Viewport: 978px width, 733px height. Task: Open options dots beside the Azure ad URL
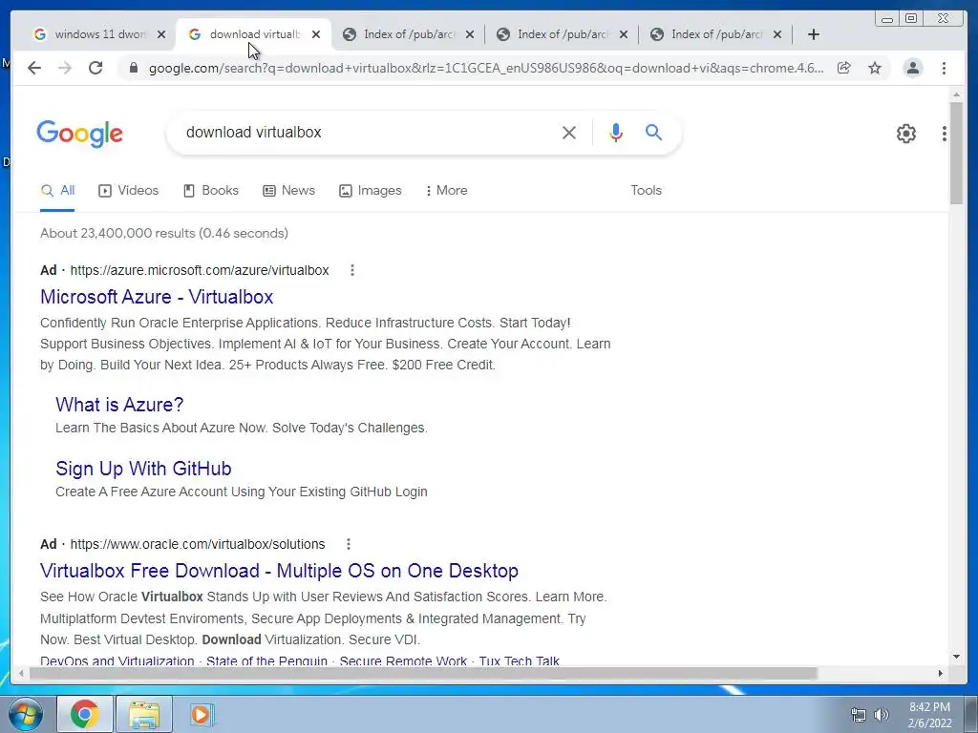352,270
